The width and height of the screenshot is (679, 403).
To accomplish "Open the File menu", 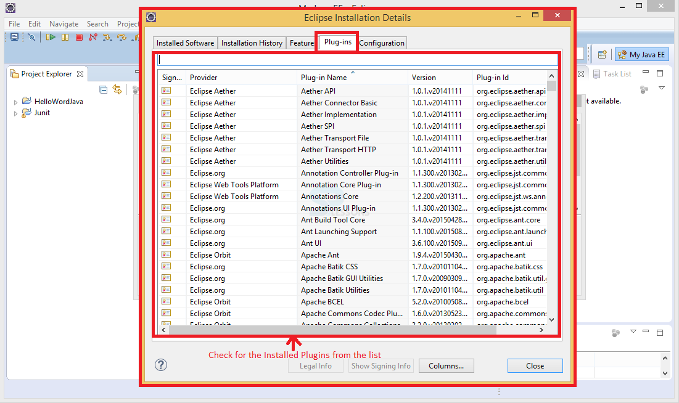I will [x=14, y=24].
